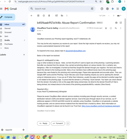Viewport: 127px width, 139px height.
Task: Delete this email trash icon
Action: pyautogui.click(x=49, y=16)
